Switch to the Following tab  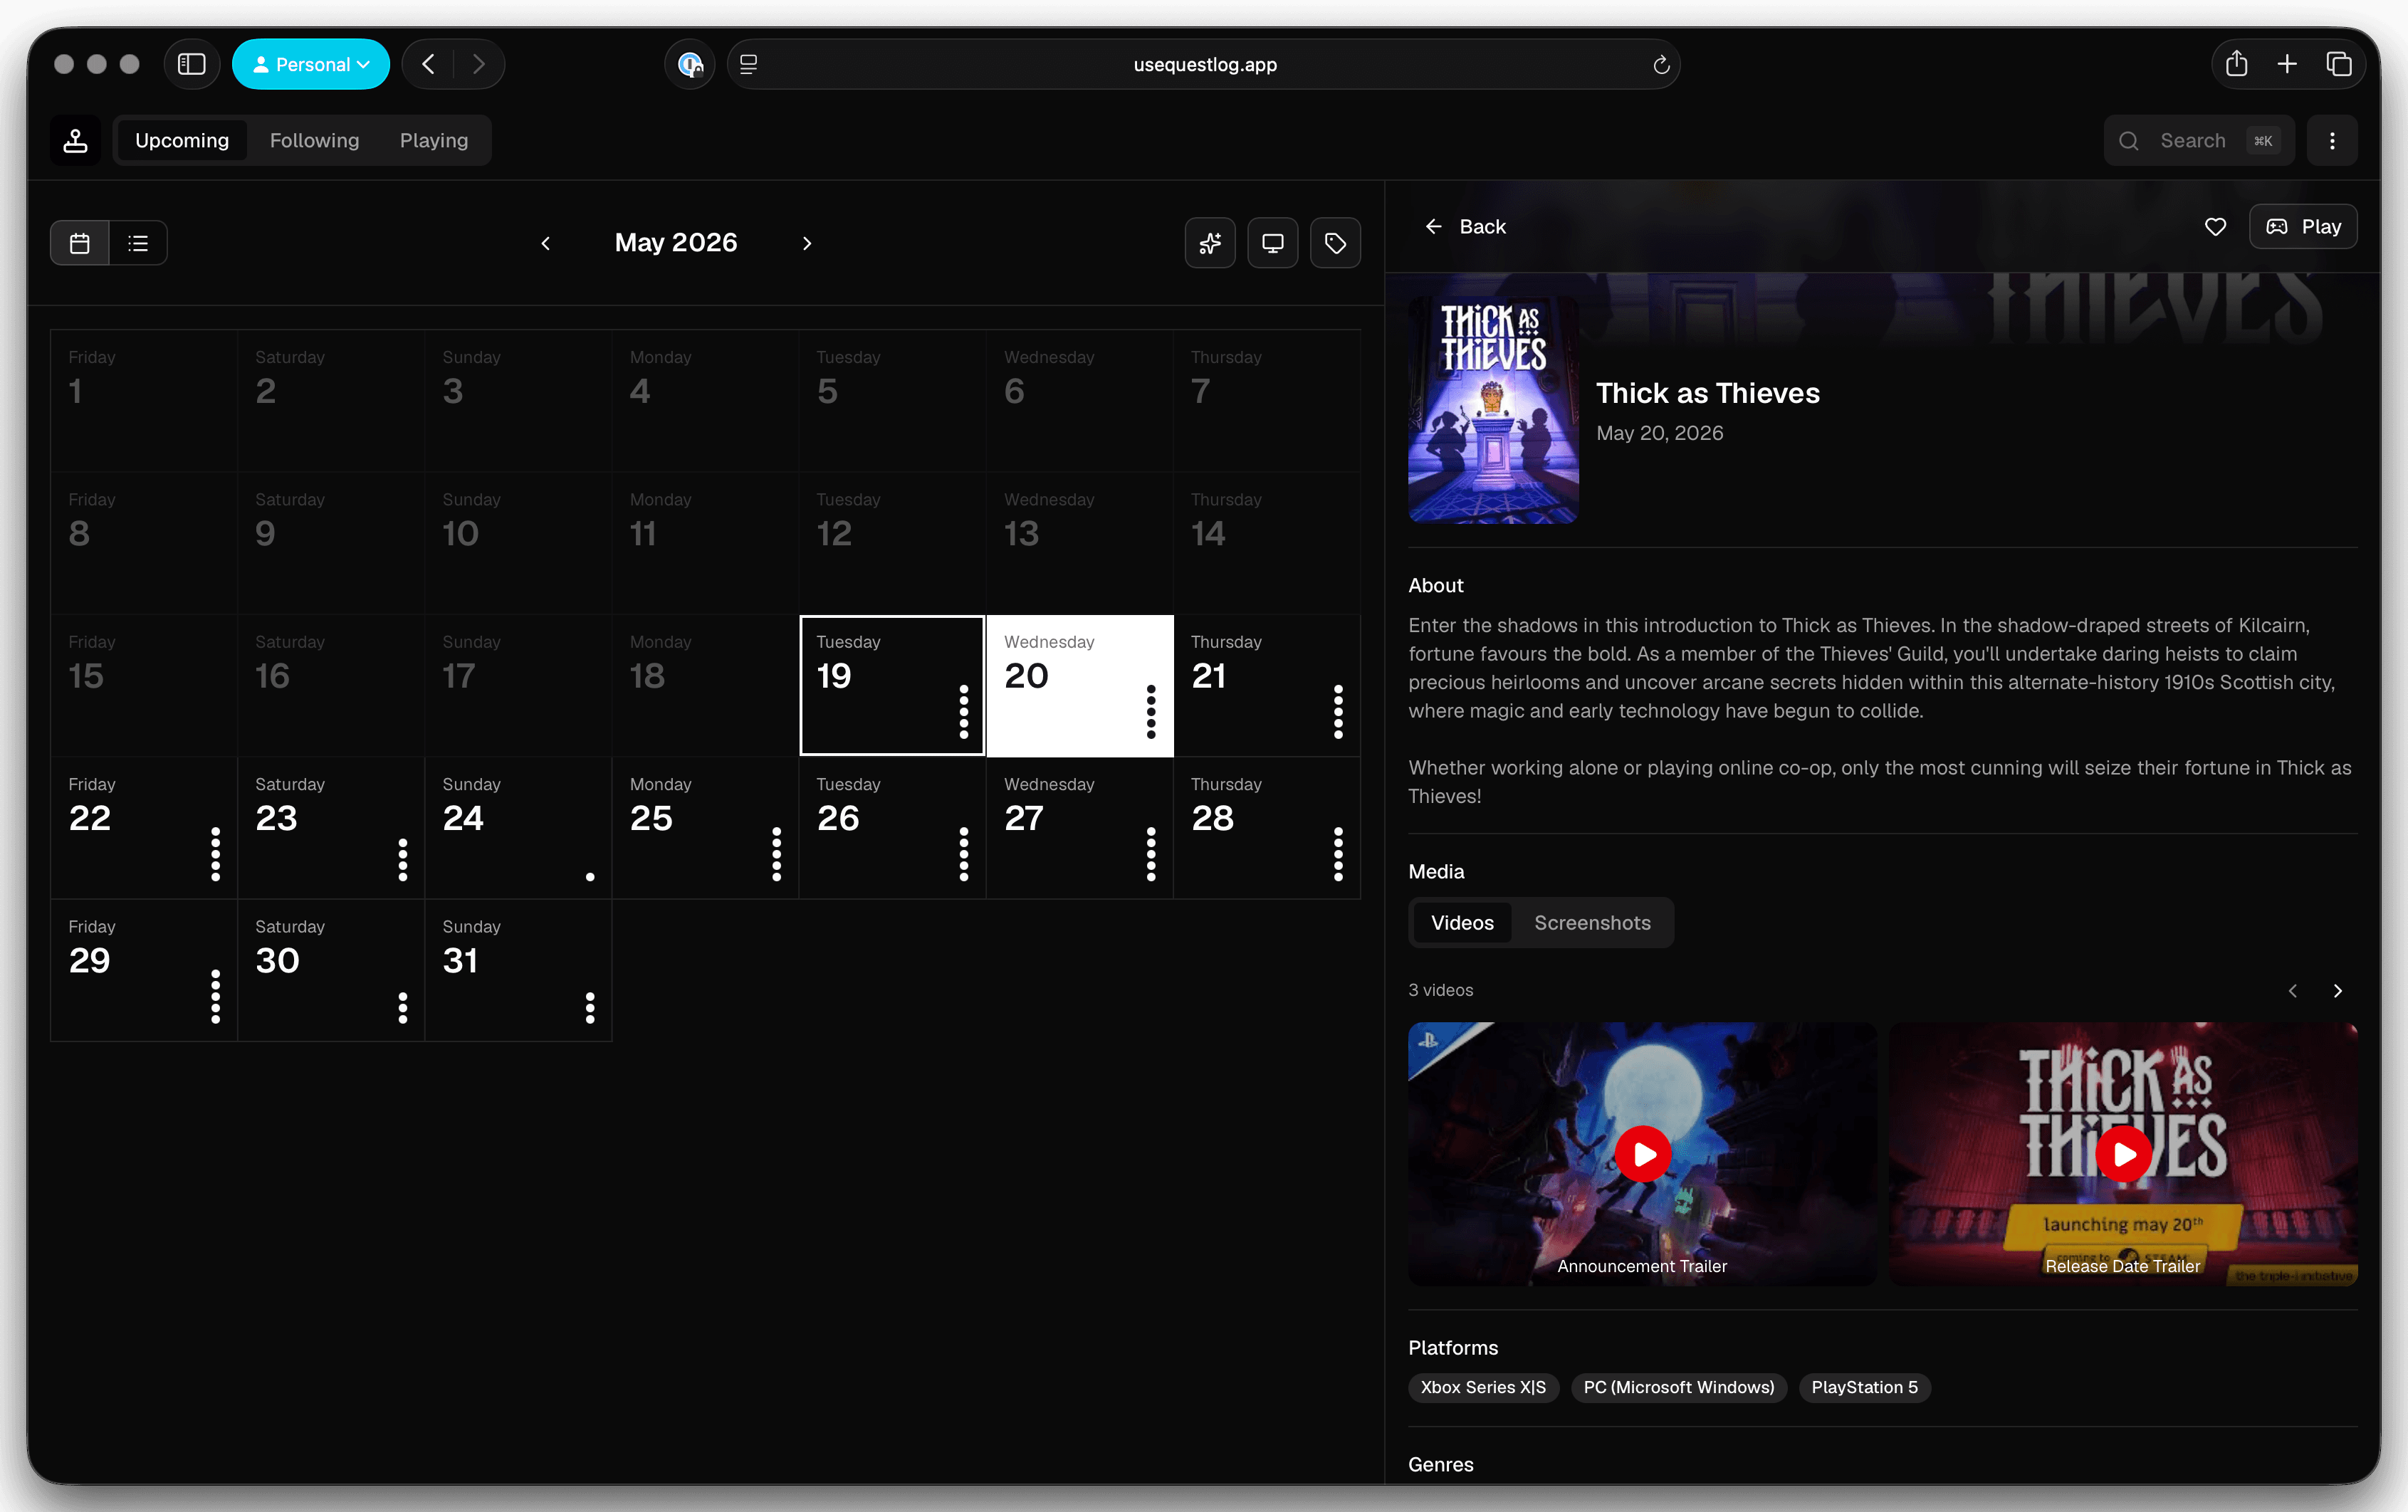(314, 140)
